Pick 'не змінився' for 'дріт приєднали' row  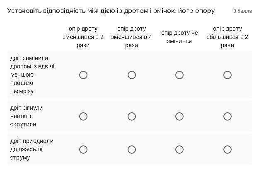click(179, 150)
